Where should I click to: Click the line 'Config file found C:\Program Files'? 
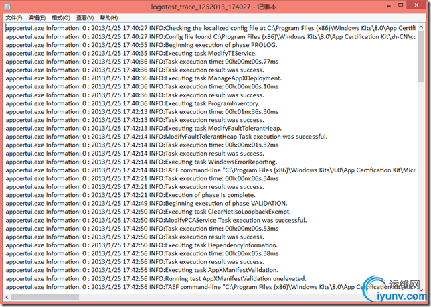tap(211, 36)
